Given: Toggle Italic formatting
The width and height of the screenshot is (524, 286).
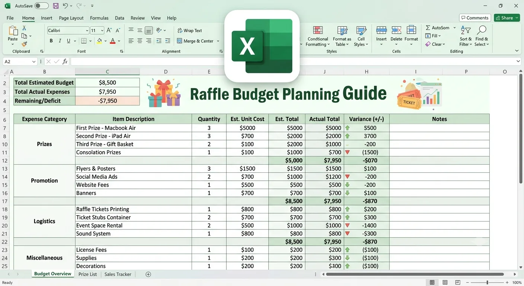Looking at the screenshot, I should coord(60,41).
